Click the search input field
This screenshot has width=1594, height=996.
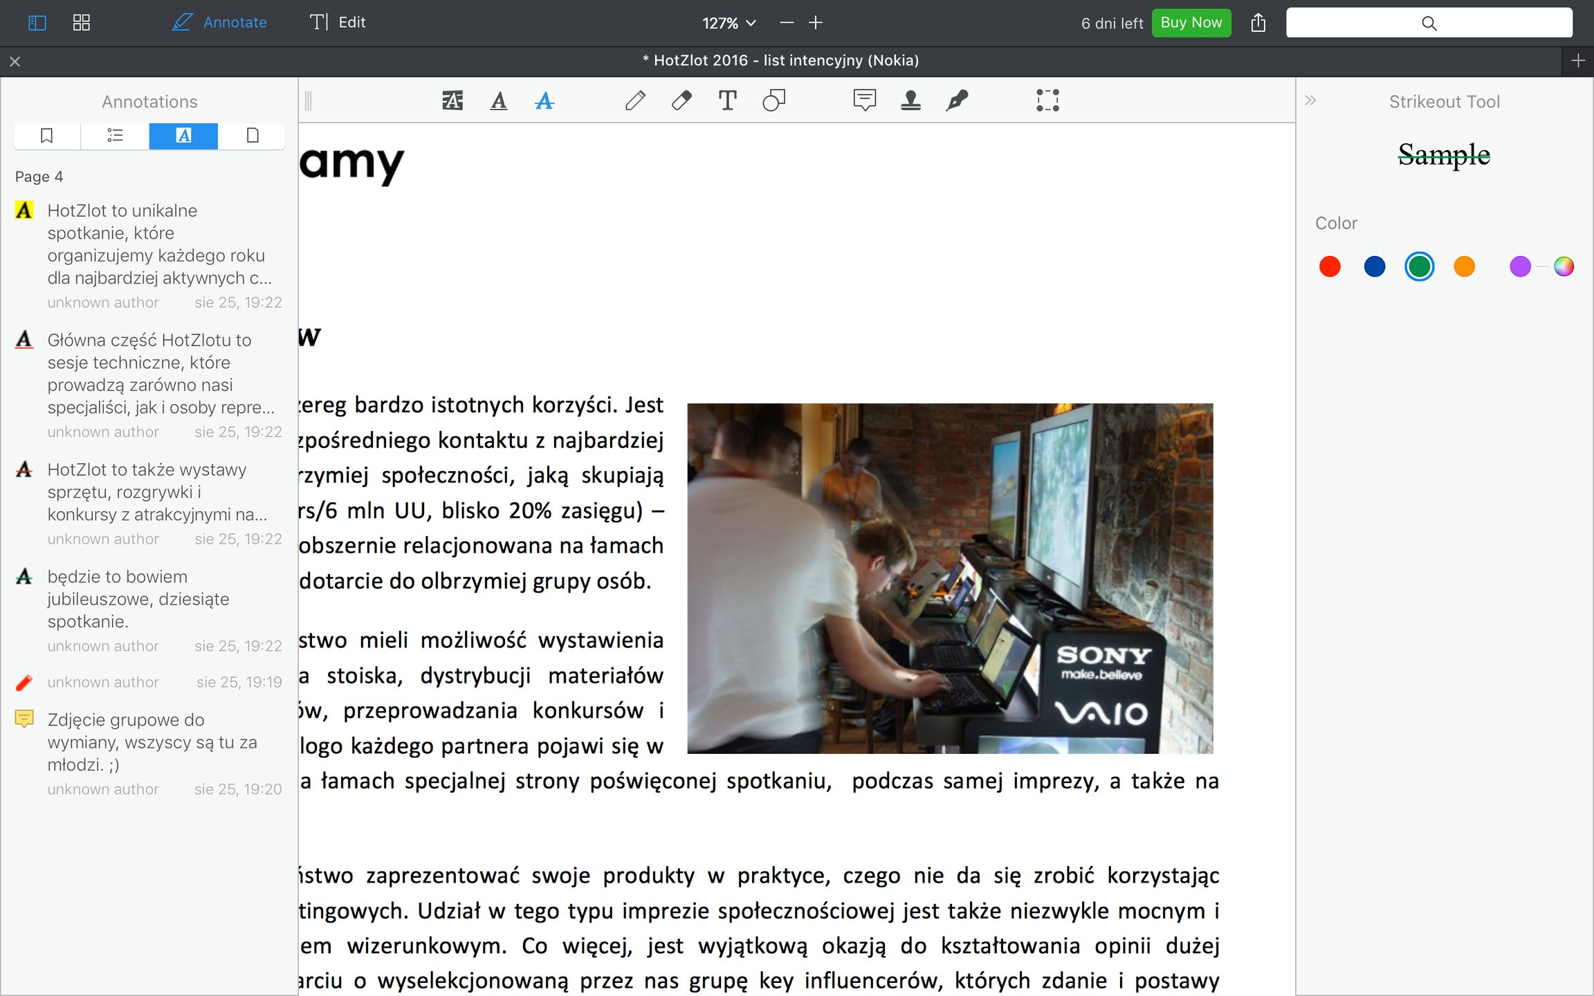(x=1429, y=23)
